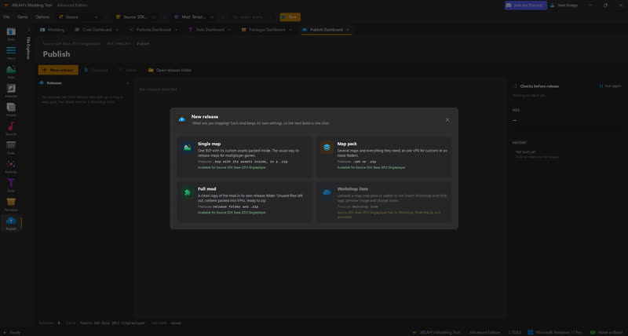Switch to the Packages Dashboard tab

coord(266,30)
